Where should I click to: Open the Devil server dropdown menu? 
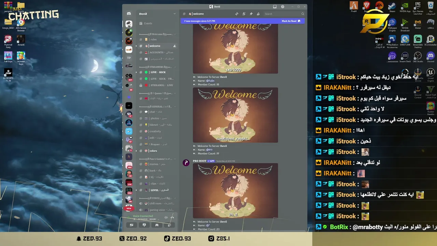point(157,14)
